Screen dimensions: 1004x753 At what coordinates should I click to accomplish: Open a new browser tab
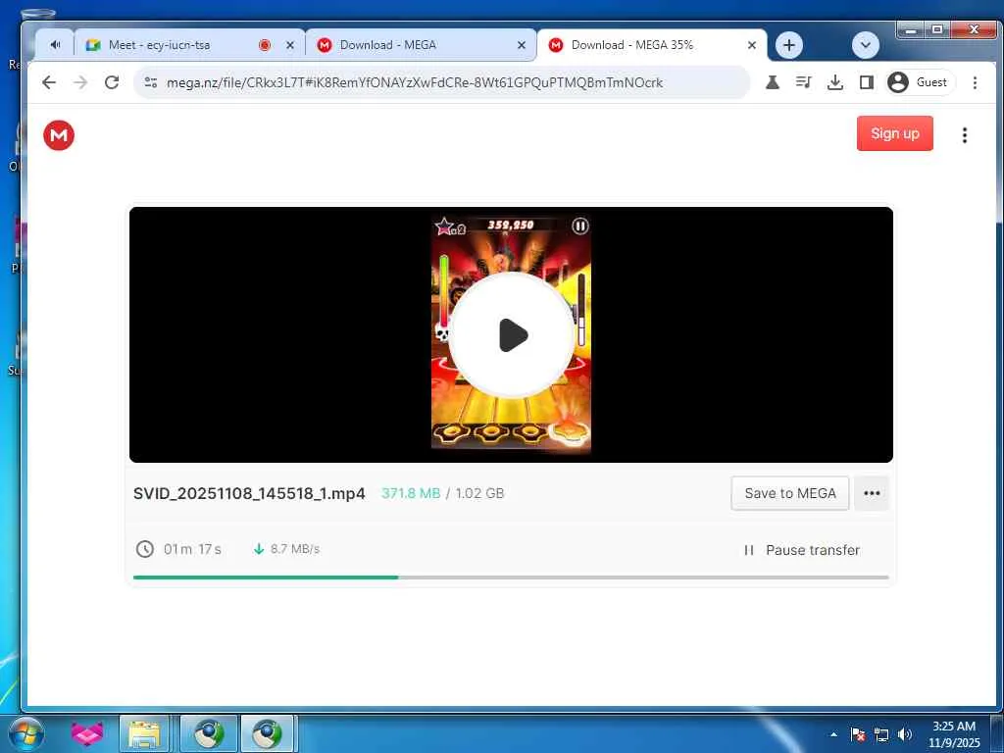pos(789,45)
